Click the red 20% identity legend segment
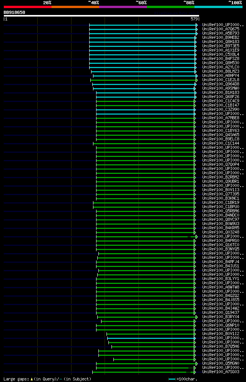Image resolution: width=246 pixels, height=382 pixels. coord(28,7)
